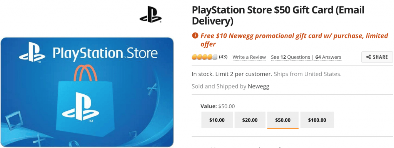The image size is (394, 148).
Task: Click the share icon in SHARE button
Action: (x=368, y=57)
